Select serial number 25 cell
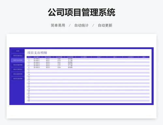Image resolution: width=163 pixels, height=125 pixels. pos(29,101)
